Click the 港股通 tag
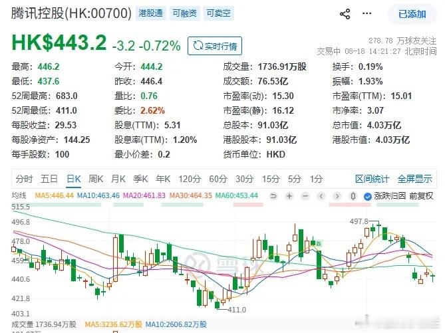 click(x=151, y=13)
